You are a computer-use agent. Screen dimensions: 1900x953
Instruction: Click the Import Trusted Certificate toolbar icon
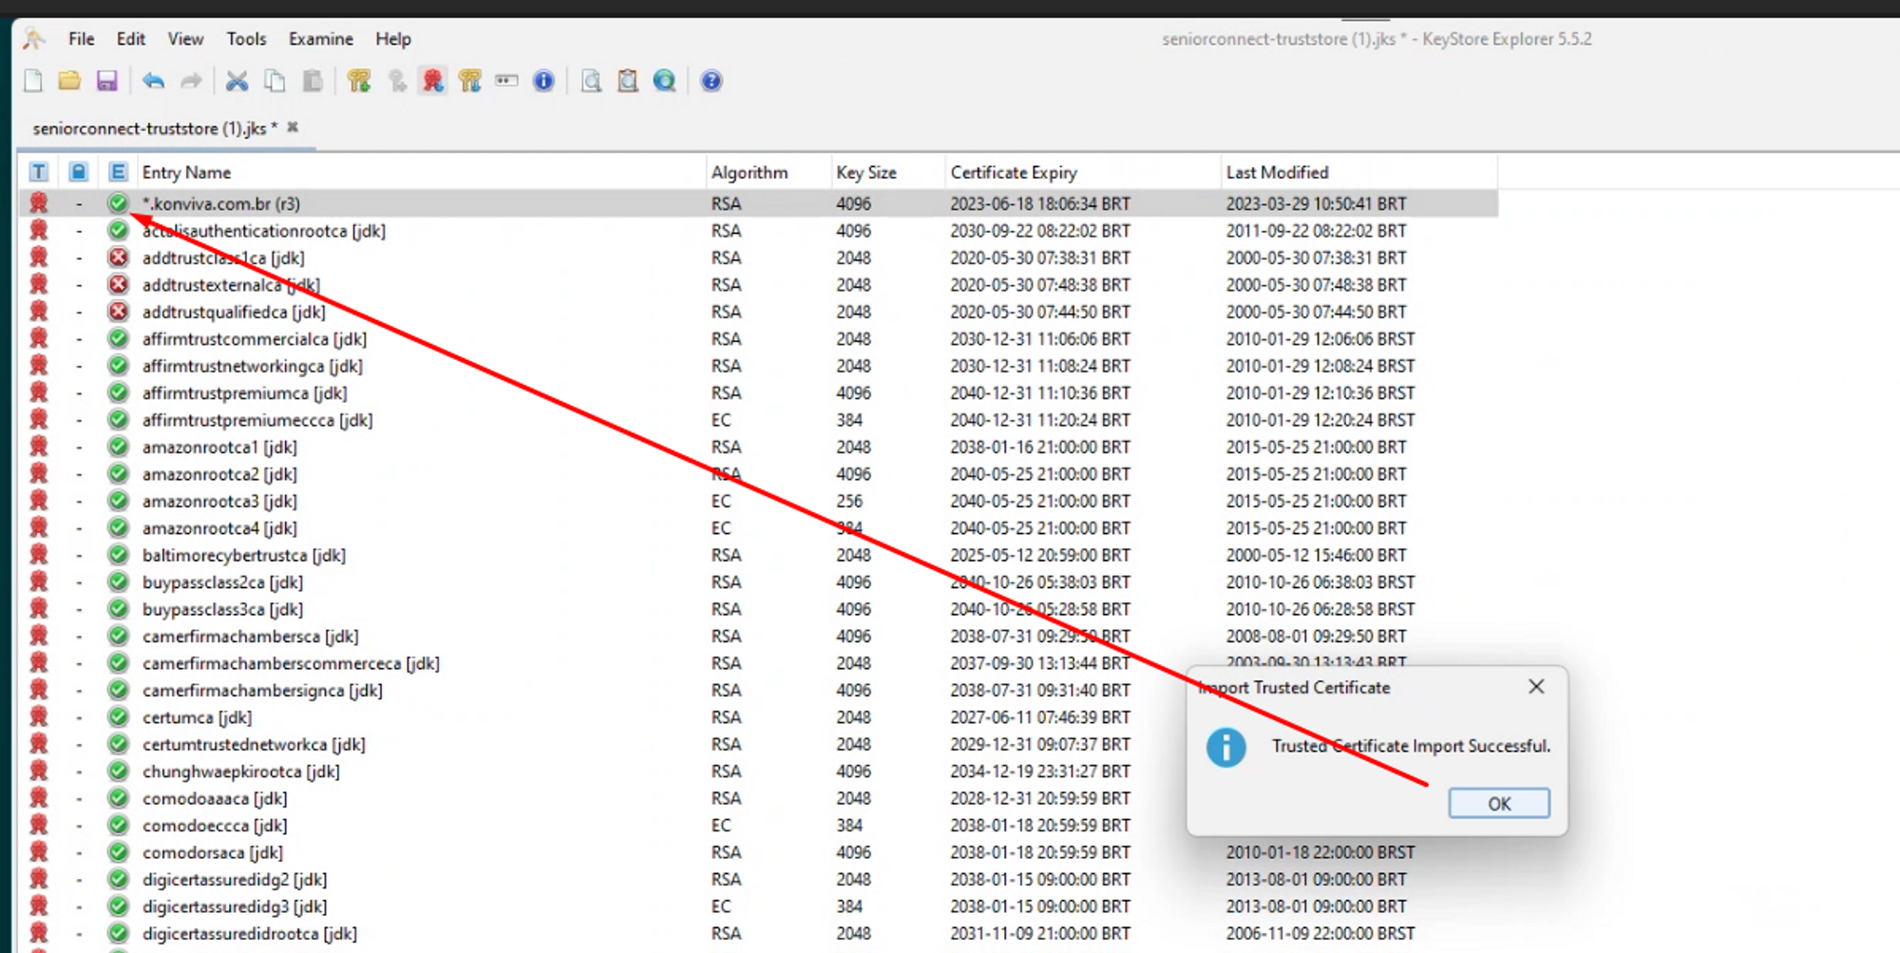tap(433, 81)
